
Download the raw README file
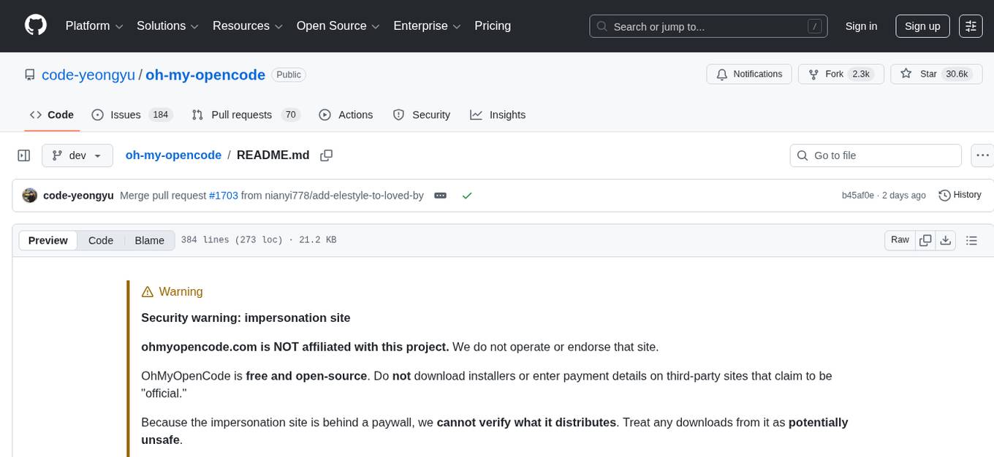coord(946,239)
